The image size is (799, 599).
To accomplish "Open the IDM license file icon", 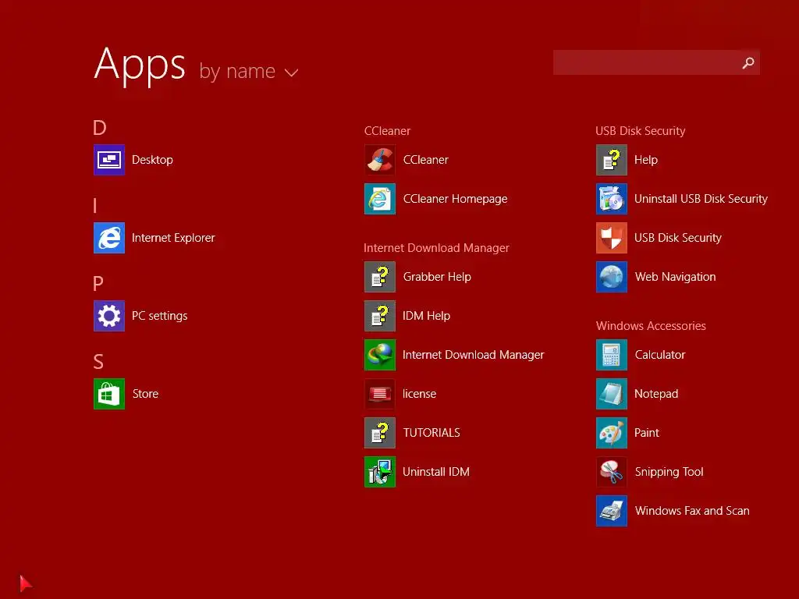I will [380, 394].
